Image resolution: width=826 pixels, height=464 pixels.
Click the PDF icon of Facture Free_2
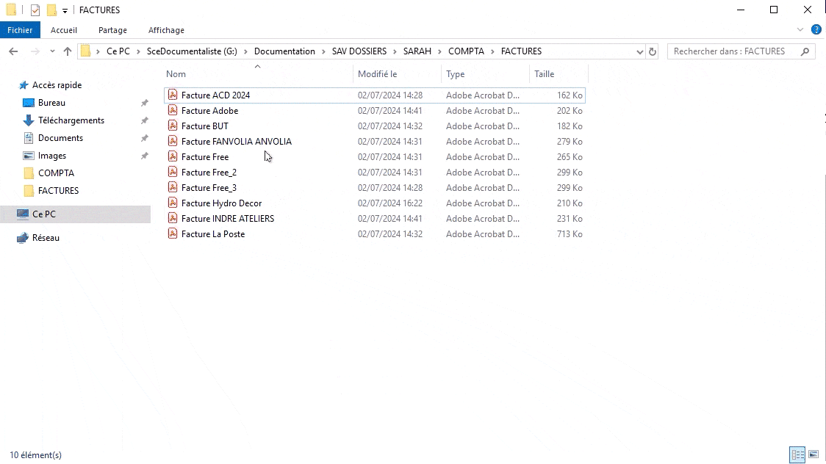(172, 172)
